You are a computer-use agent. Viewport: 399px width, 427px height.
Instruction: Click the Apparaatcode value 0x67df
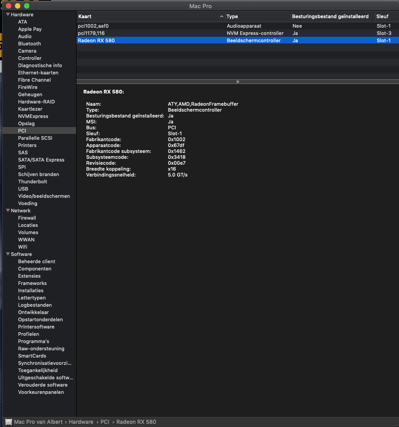click(x=176, y=145)
